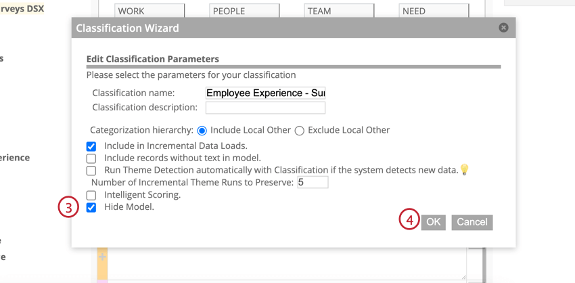Click the Classification name text field
The image size is (575, 283).
pyautogui.click(x=265, y=93)
